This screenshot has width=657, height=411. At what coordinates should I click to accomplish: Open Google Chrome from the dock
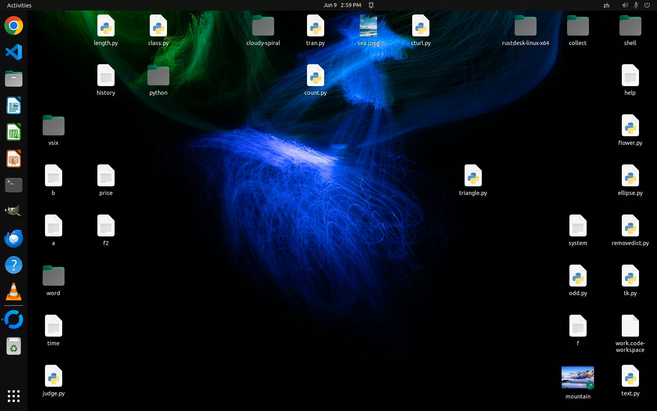click(x=14, y=26)
